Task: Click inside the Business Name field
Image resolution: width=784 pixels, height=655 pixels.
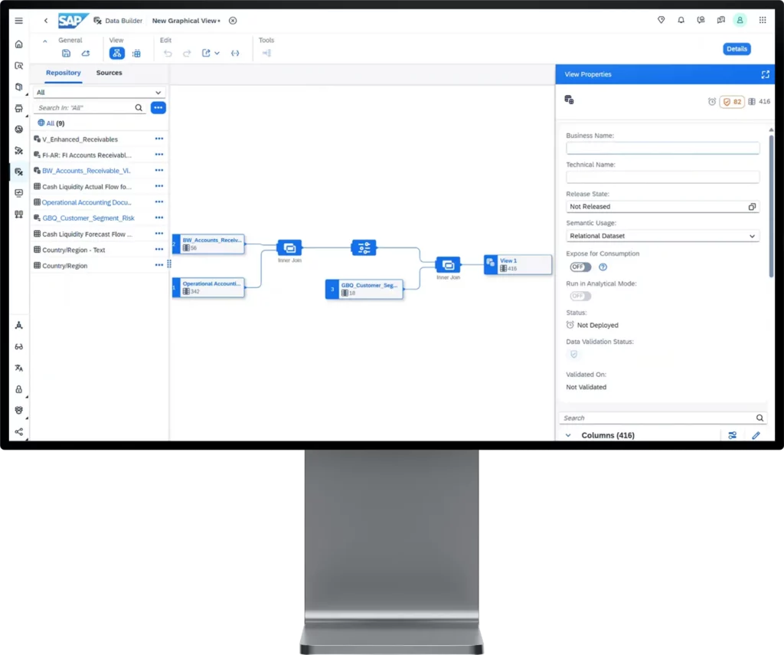Action: point(662,147)
